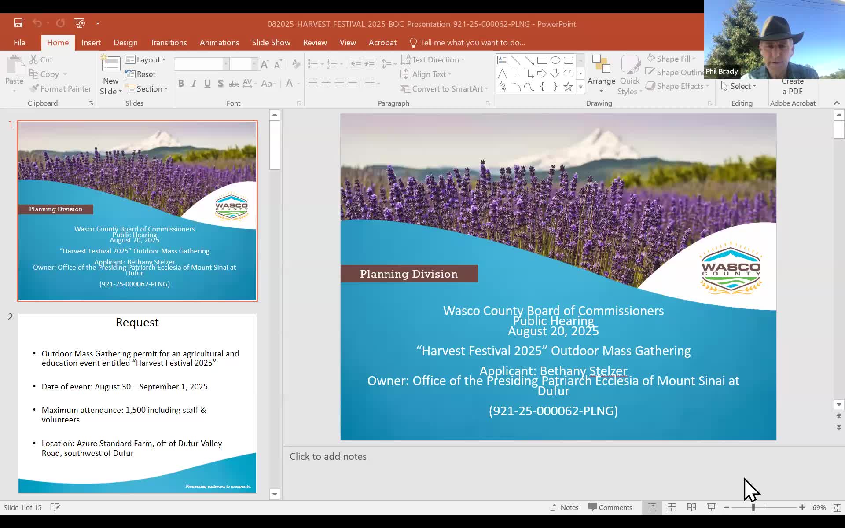Switch to the Slide Show tab
This screenshot has height=528, width=845.
tap(271, 43)
